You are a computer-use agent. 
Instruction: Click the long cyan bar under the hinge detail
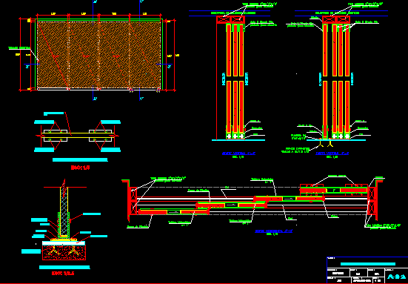[80, 159]
